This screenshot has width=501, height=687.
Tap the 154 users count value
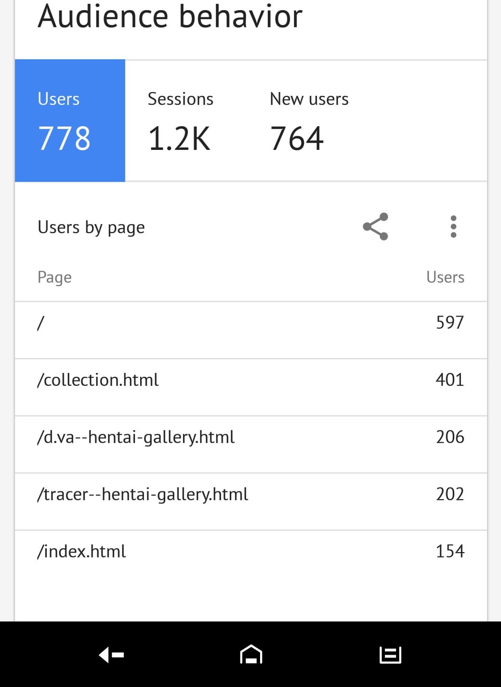[x=449, y=551]
